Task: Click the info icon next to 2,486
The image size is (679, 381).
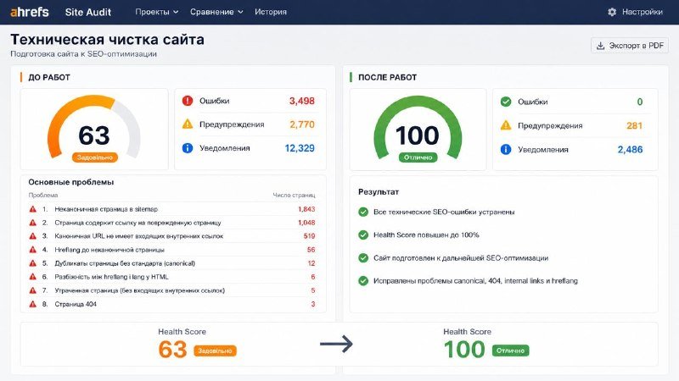Action: pos(505,150)
